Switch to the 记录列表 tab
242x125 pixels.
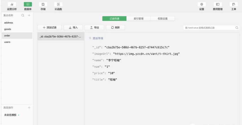click(x=114, y=19)
